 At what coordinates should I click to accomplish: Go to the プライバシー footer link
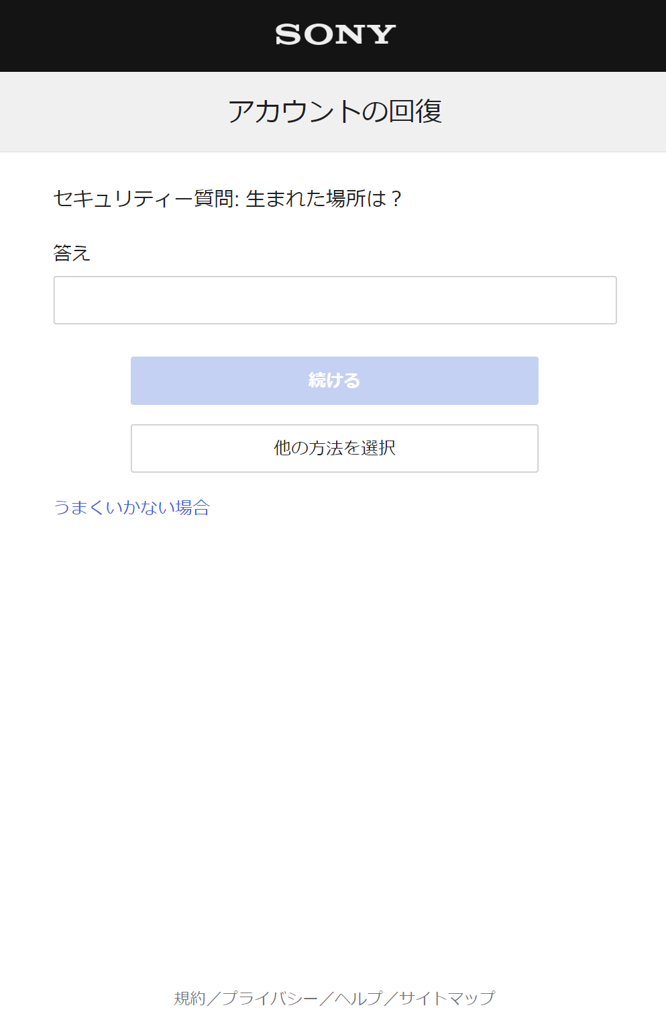click(270, 999)
